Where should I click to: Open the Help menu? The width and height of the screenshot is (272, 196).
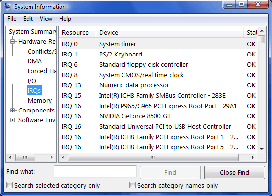point(65,19)
